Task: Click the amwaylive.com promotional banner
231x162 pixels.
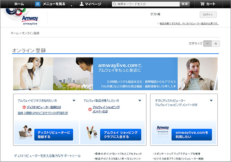Action: (115, 74)
